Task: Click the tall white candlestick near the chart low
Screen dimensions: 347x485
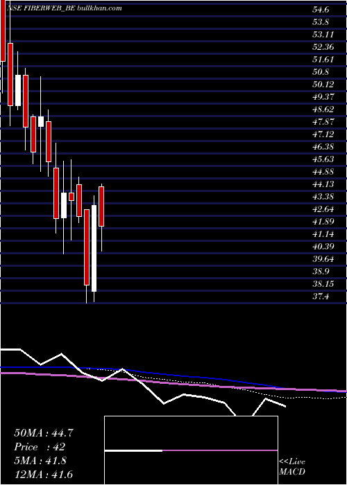Action: 94,248
